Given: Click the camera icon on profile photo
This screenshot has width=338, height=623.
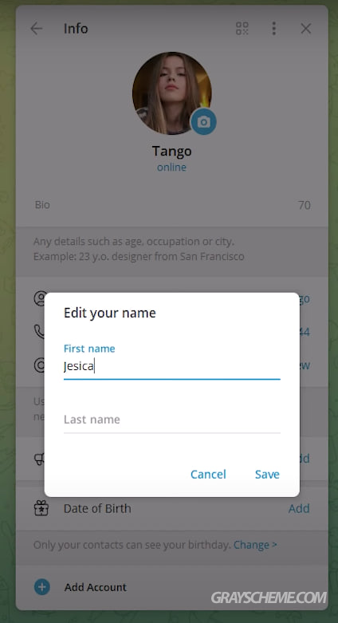Looking at the screenshot, I should (204, 121).
